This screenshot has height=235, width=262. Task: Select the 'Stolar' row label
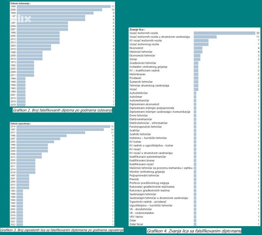coord(133,59)
